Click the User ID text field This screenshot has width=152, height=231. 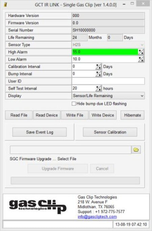(x=108, y=81)
